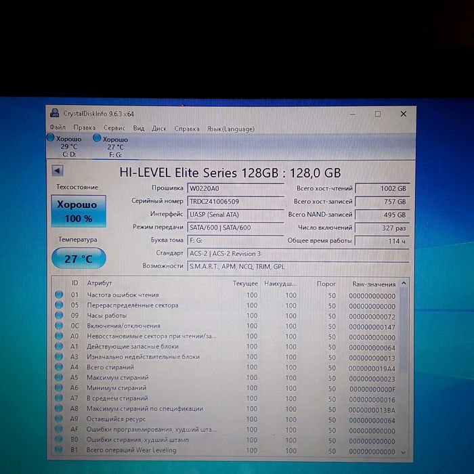Click the scroll down arrow of attribute list

pyautogui.click(x=403, y=452)
